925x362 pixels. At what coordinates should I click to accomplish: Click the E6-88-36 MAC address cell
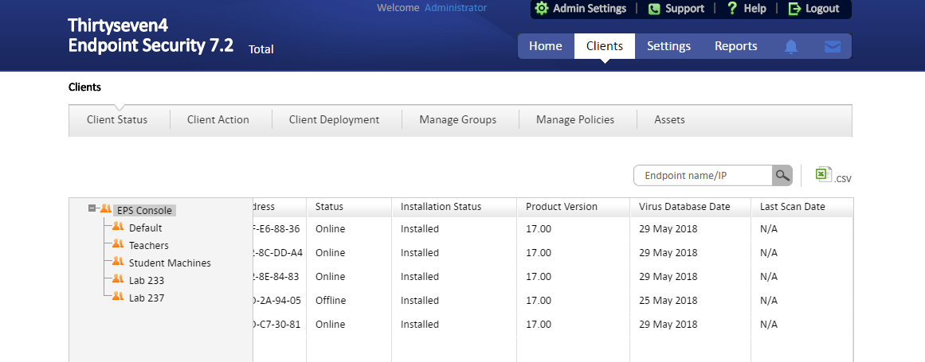tap(277, 229)
